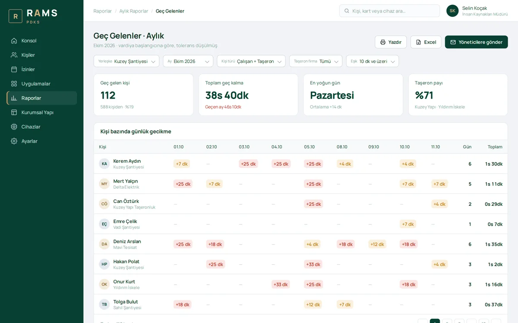
Task: Open Konsol from the sidebar home icon
Action: [x=14, y=40]
